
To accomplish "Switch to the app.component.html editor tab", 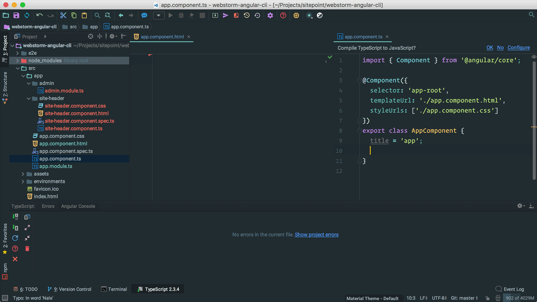I will pyautogui.click(x=162, y=37).
